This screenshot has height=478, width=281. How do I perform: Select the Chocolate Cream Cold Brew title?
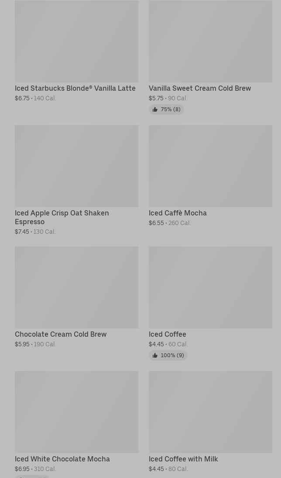click(x=61, y=335)
